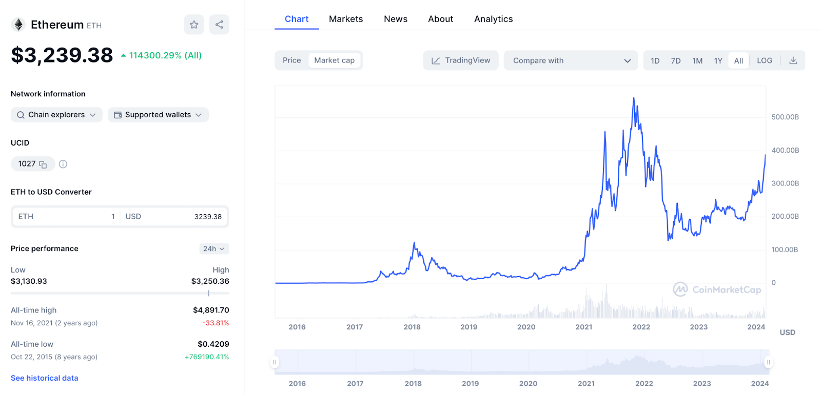
Task: Click the 24h high value $3,250.36
Action: (210, 281)
